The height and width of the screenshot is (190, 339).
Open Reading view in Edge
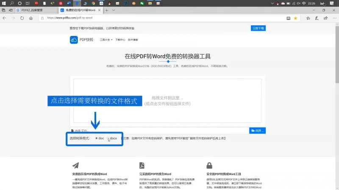[289, 18]
